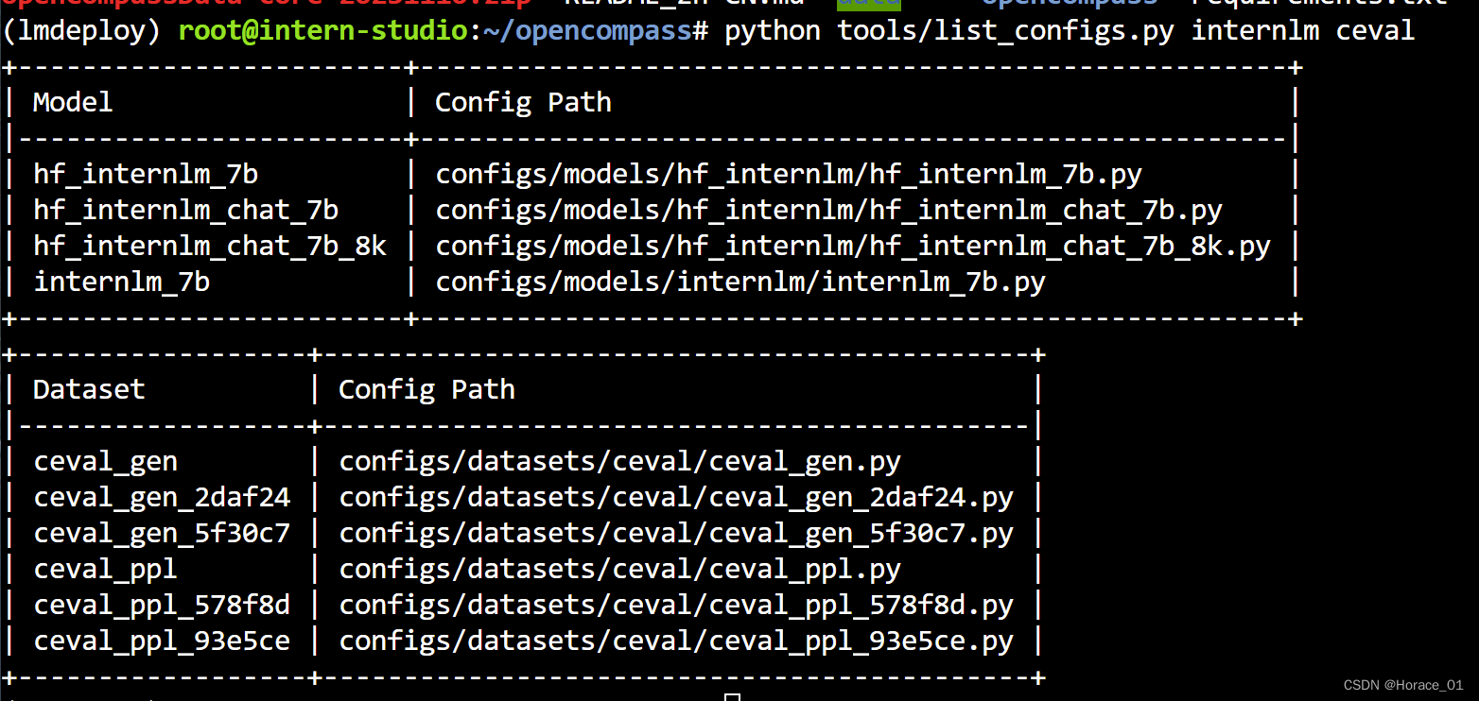The width and height of the screenshot is (1479, 701).
Task: Select the 'hf_internlm_7b' model name cell
Action: click(x=146, y=175)
